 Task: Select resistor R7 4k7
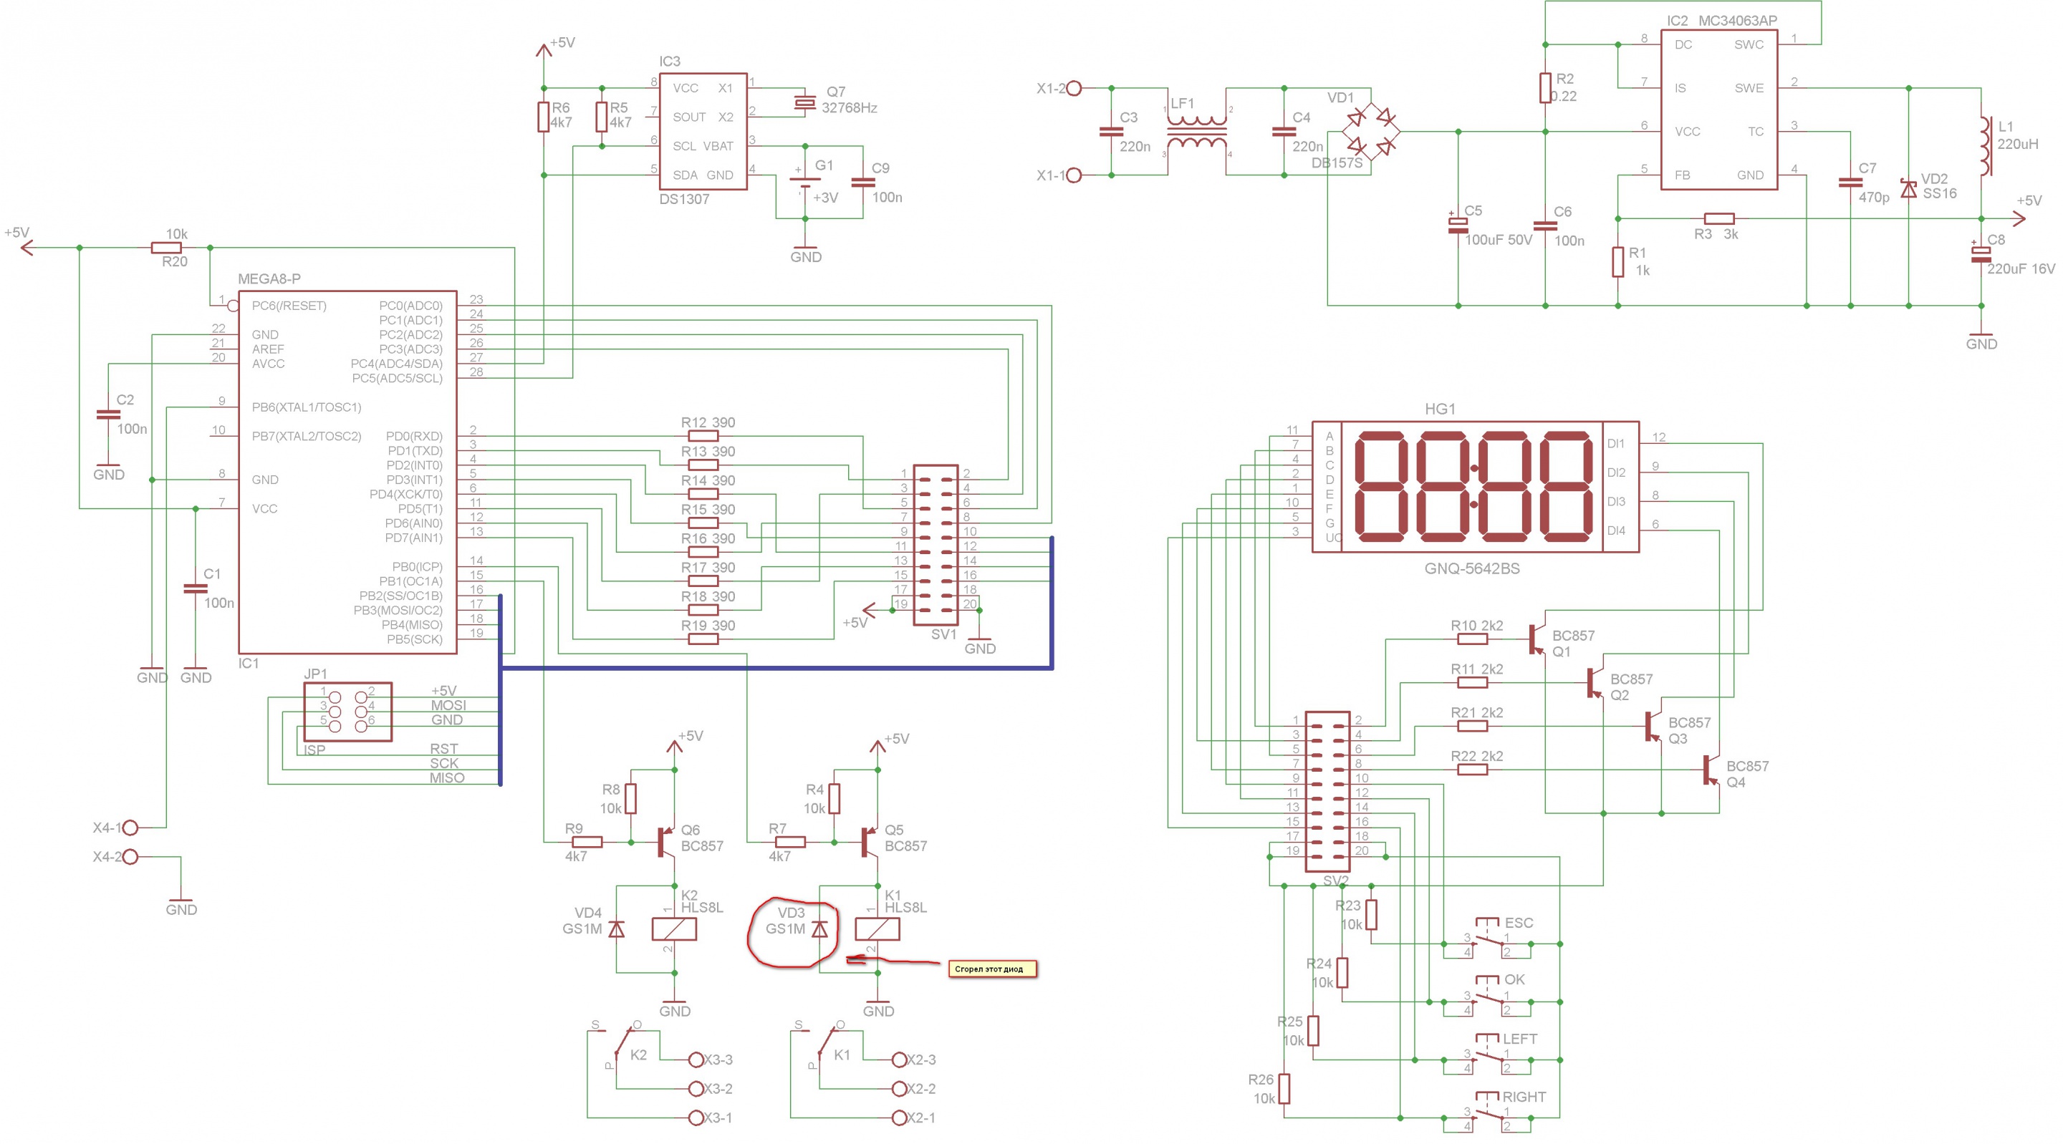pos(790,842)
